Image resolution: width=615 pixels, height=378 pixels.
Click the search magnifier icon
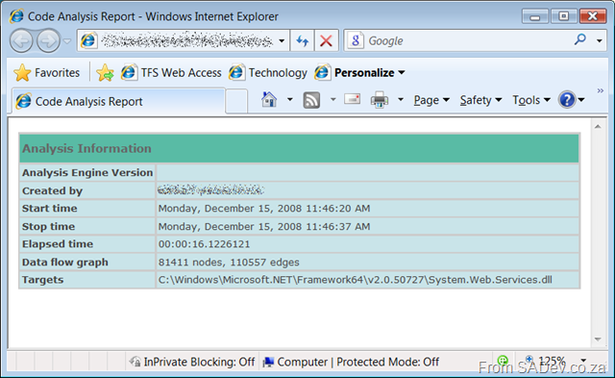[580, 39]
